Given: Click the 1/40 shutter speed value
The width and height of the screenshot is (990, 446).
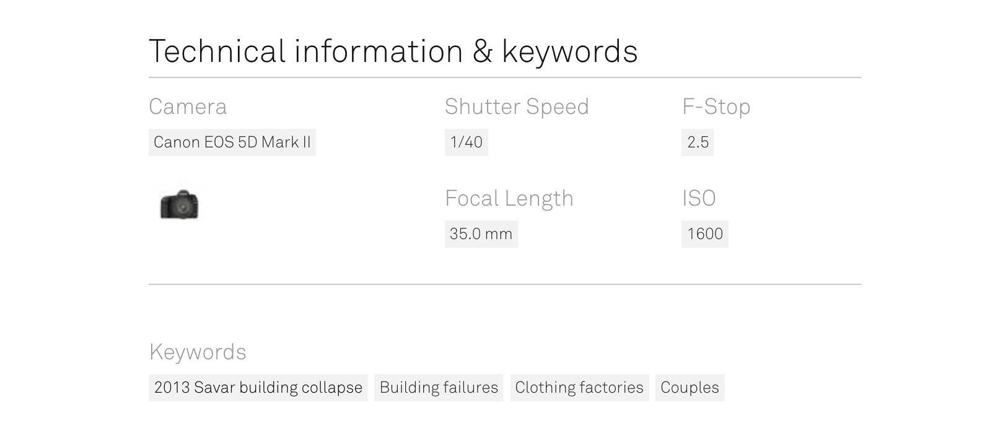Looking at the screenshot, I should pos(466,142).
